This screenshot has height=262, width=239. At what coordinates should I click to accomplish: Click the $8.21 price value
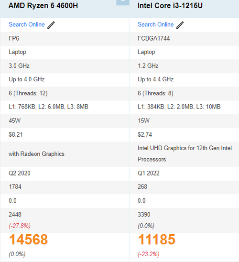15,134
